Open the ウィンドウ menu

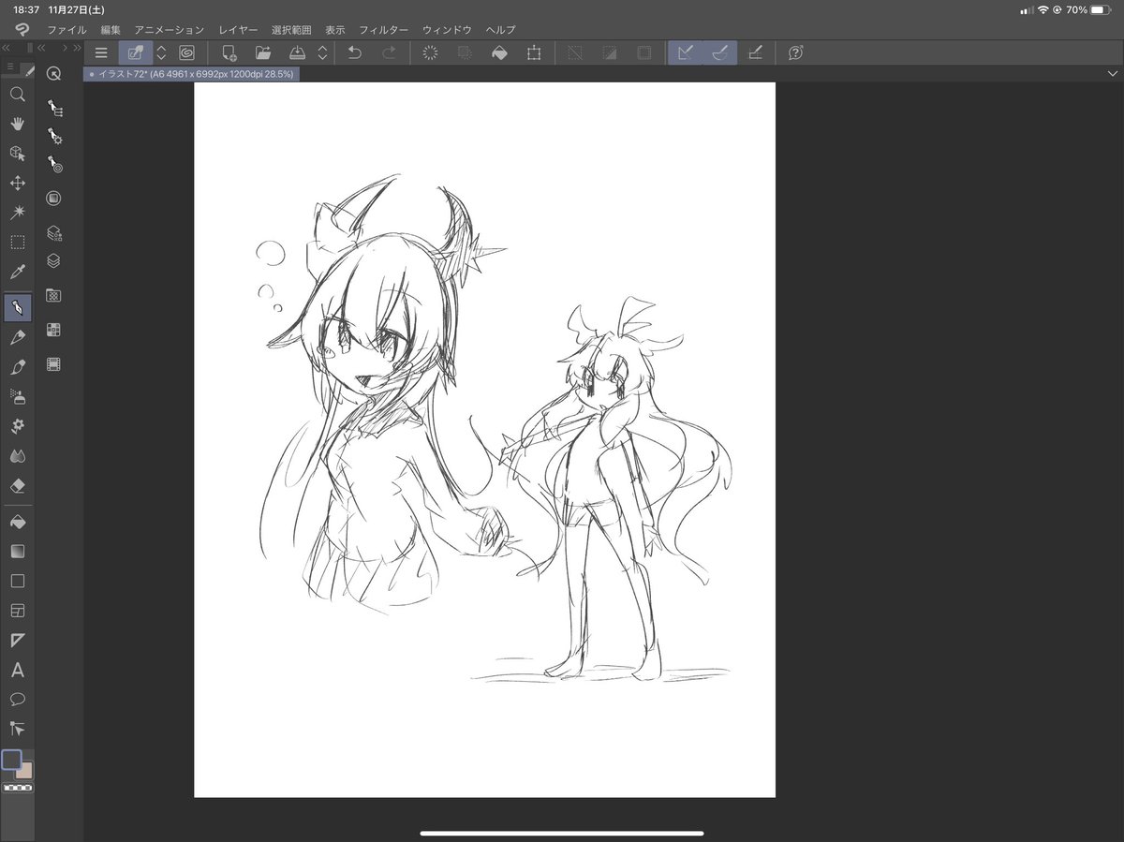447,30
